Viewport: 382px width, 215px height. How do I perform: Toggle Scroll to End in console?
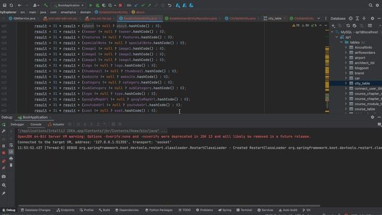(x=11, y=152)
